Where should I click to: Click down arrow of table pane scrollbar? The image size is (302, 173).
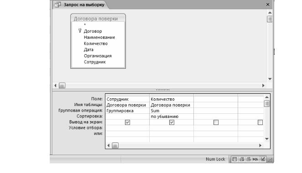click(270, 79)
